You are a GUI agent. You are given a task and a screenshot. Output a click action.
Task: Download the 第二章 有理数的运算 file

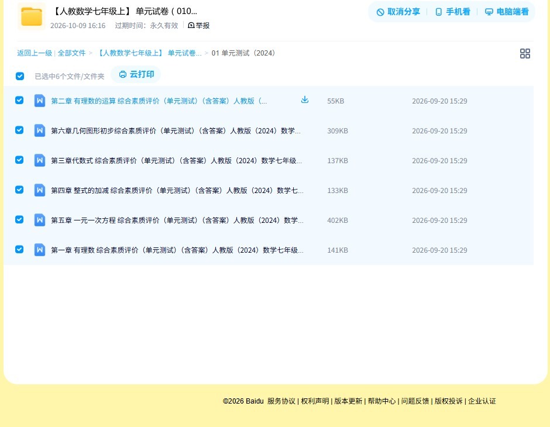click(304, 99)
